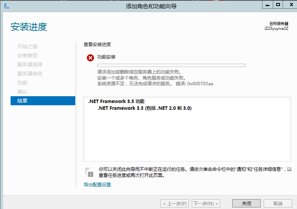Click the 上一步(P) button
Screen dimensions: 297x209
175,204
